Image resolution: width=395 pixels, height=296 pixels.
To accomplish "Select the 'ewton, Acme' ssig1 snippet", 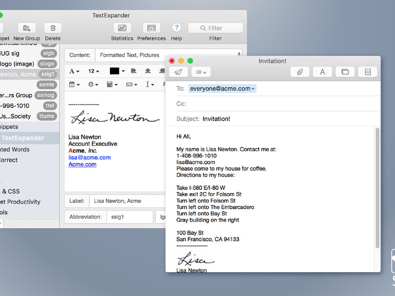I will pos(29,74).
